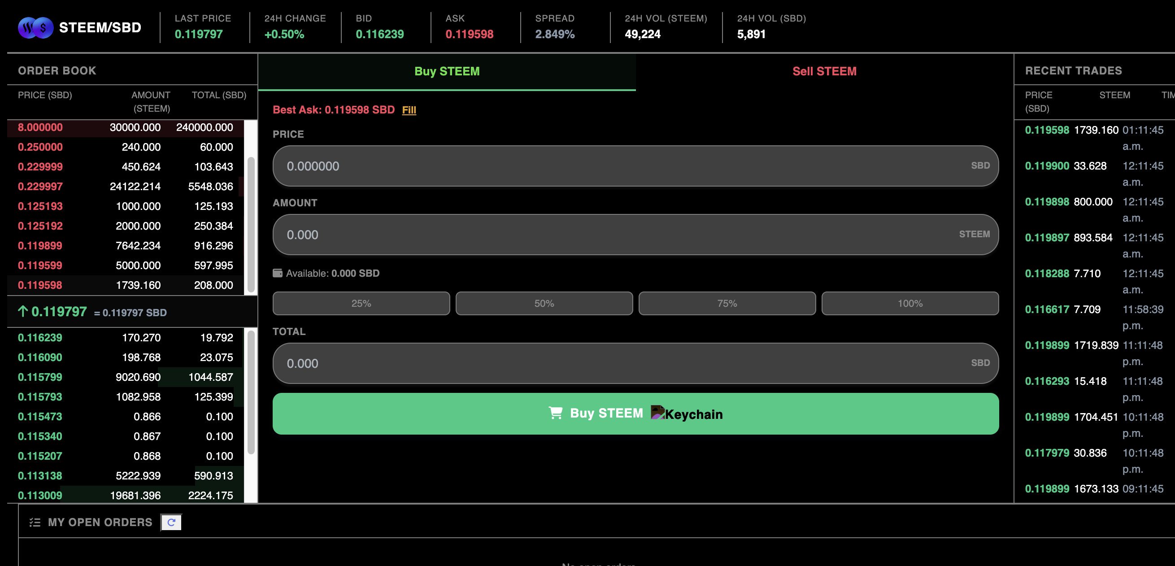This screenshot has height=566, width=1175.
Task: Click into the AMOUNT STEEM field
Action: point(635,235)
